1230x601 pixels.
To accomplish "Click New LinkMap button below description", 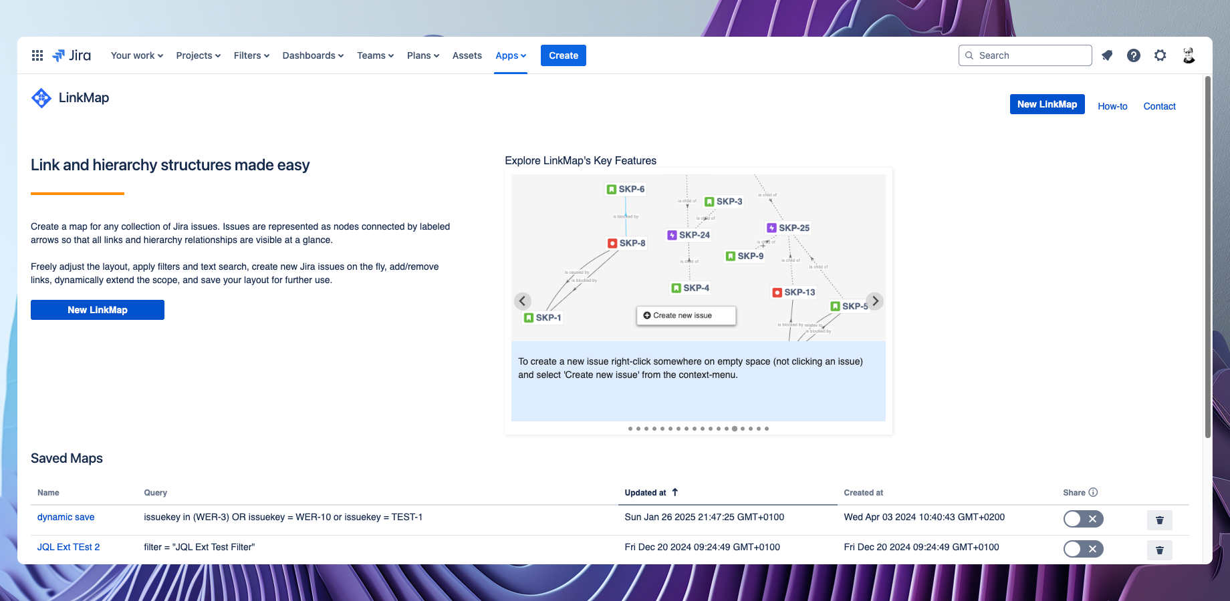I will point(98,310).
